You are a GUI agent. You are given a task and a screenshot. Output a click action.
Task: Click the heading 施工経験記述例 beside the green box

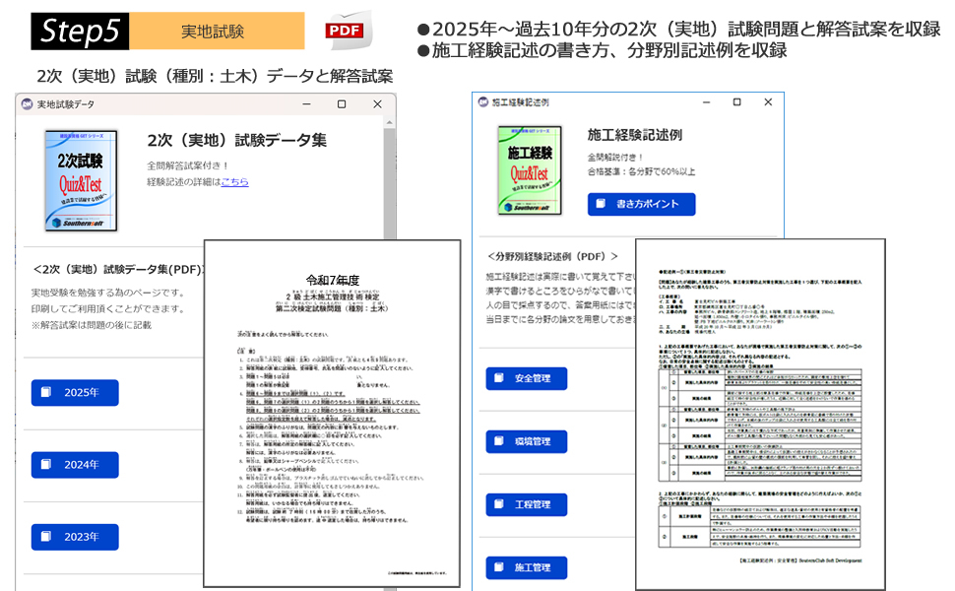pyautogui.click(x=635, y=135)
